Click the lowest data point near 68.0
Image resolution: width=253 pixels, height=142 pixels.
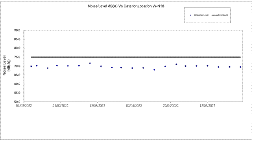coord(154,70)
